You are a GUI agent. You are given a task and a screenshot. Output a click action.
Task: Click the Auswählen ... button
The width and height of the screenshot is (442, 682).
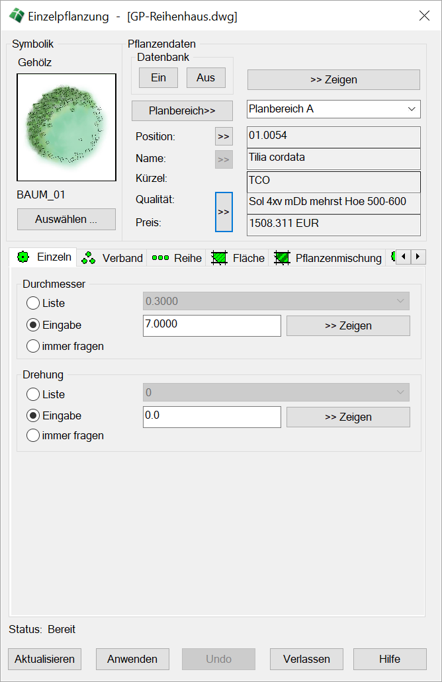[66, 220]
